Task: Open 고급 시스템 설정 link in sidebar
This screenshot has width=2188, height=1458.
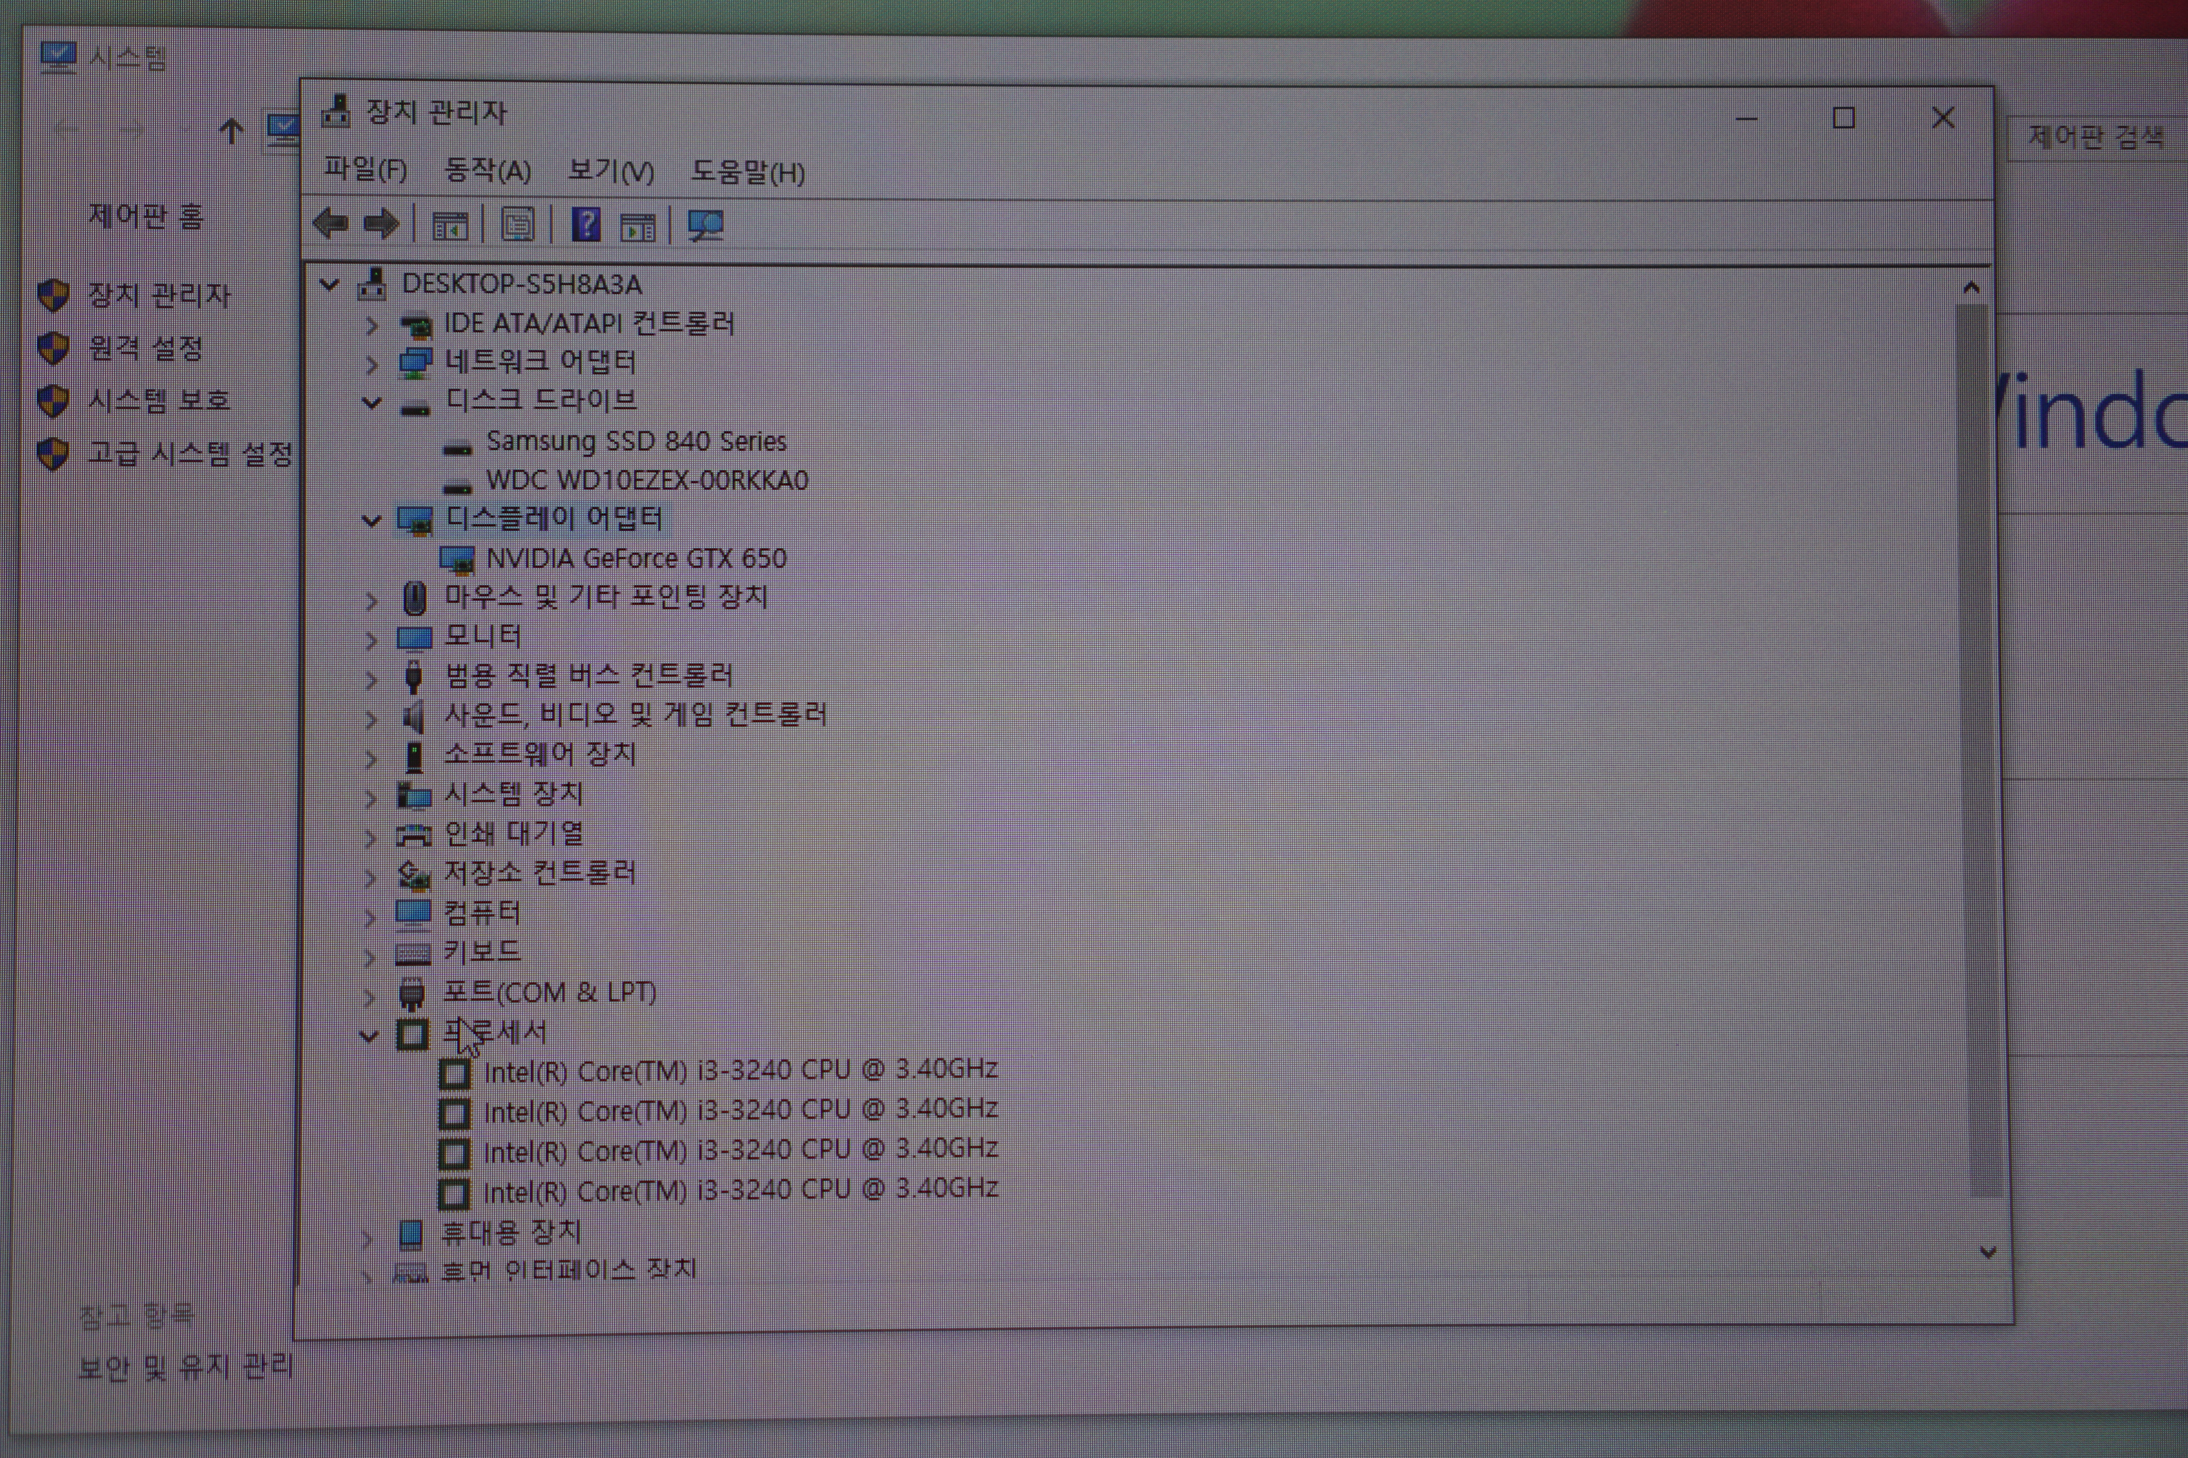Action: click(x=190, y=454)
